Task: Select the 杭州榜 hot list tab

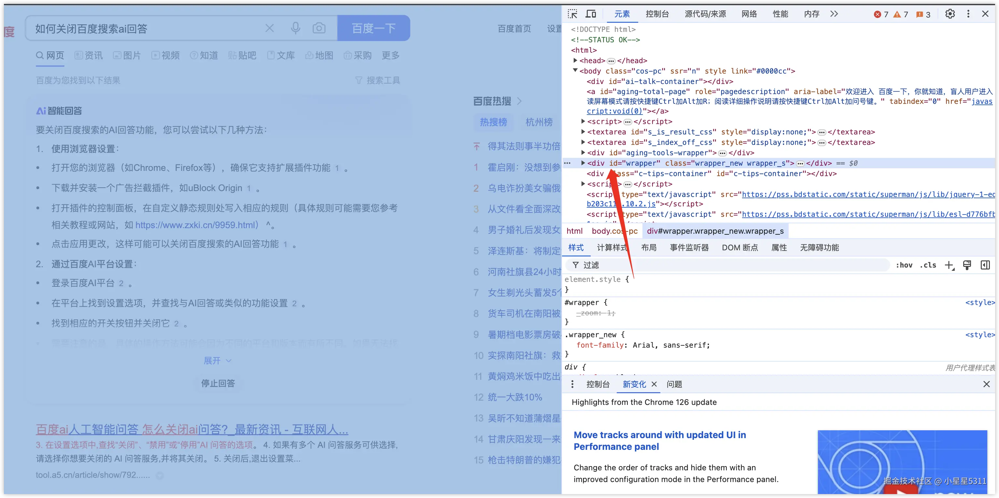Action: tap(539, 122)
